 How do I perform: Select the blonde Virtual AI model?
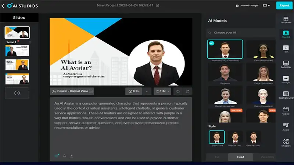point(225,115)
